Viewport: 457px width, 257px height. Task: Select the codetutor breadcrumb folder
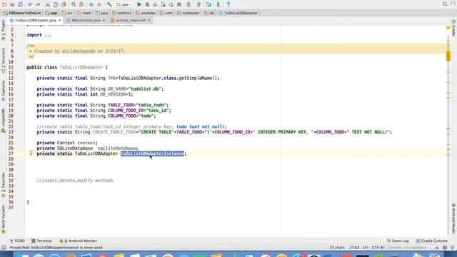(188, 13)
